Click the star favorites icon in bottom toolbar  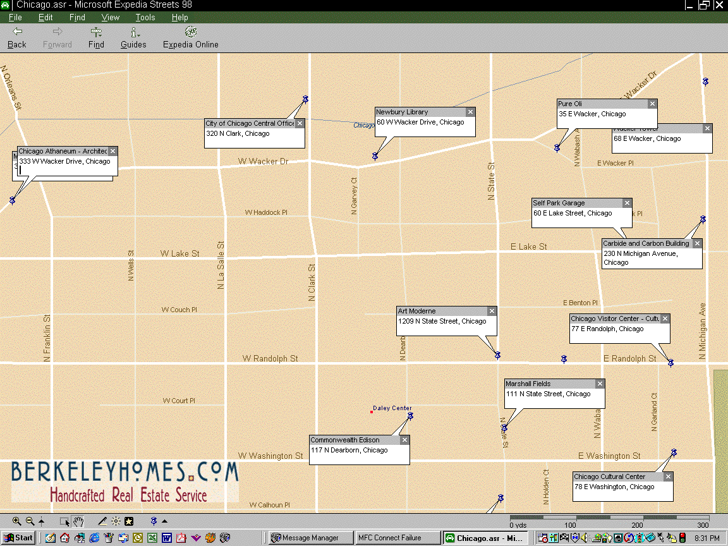click(x=129, y=521)
